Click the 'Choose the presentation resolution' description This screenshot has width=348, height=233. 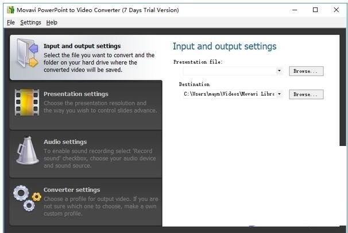100,107
